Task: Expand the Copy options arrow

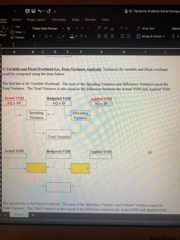Action: pos(24,32)
